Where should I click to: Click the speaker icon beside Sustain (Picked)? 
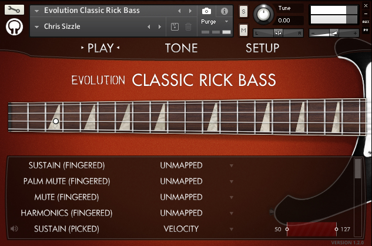point(14,229)
